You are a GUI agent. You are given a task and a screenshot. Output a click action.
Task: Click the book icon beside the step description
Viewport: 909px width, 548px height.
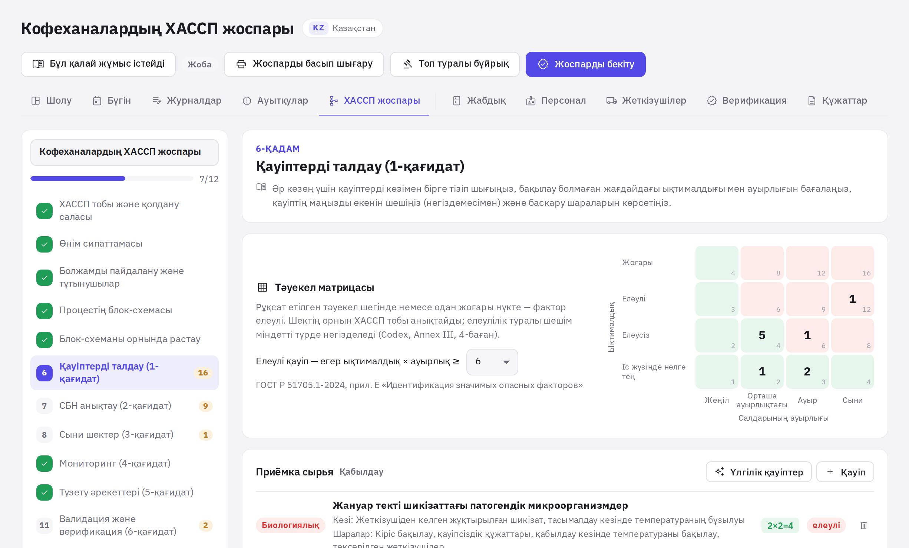coord(261,187)
